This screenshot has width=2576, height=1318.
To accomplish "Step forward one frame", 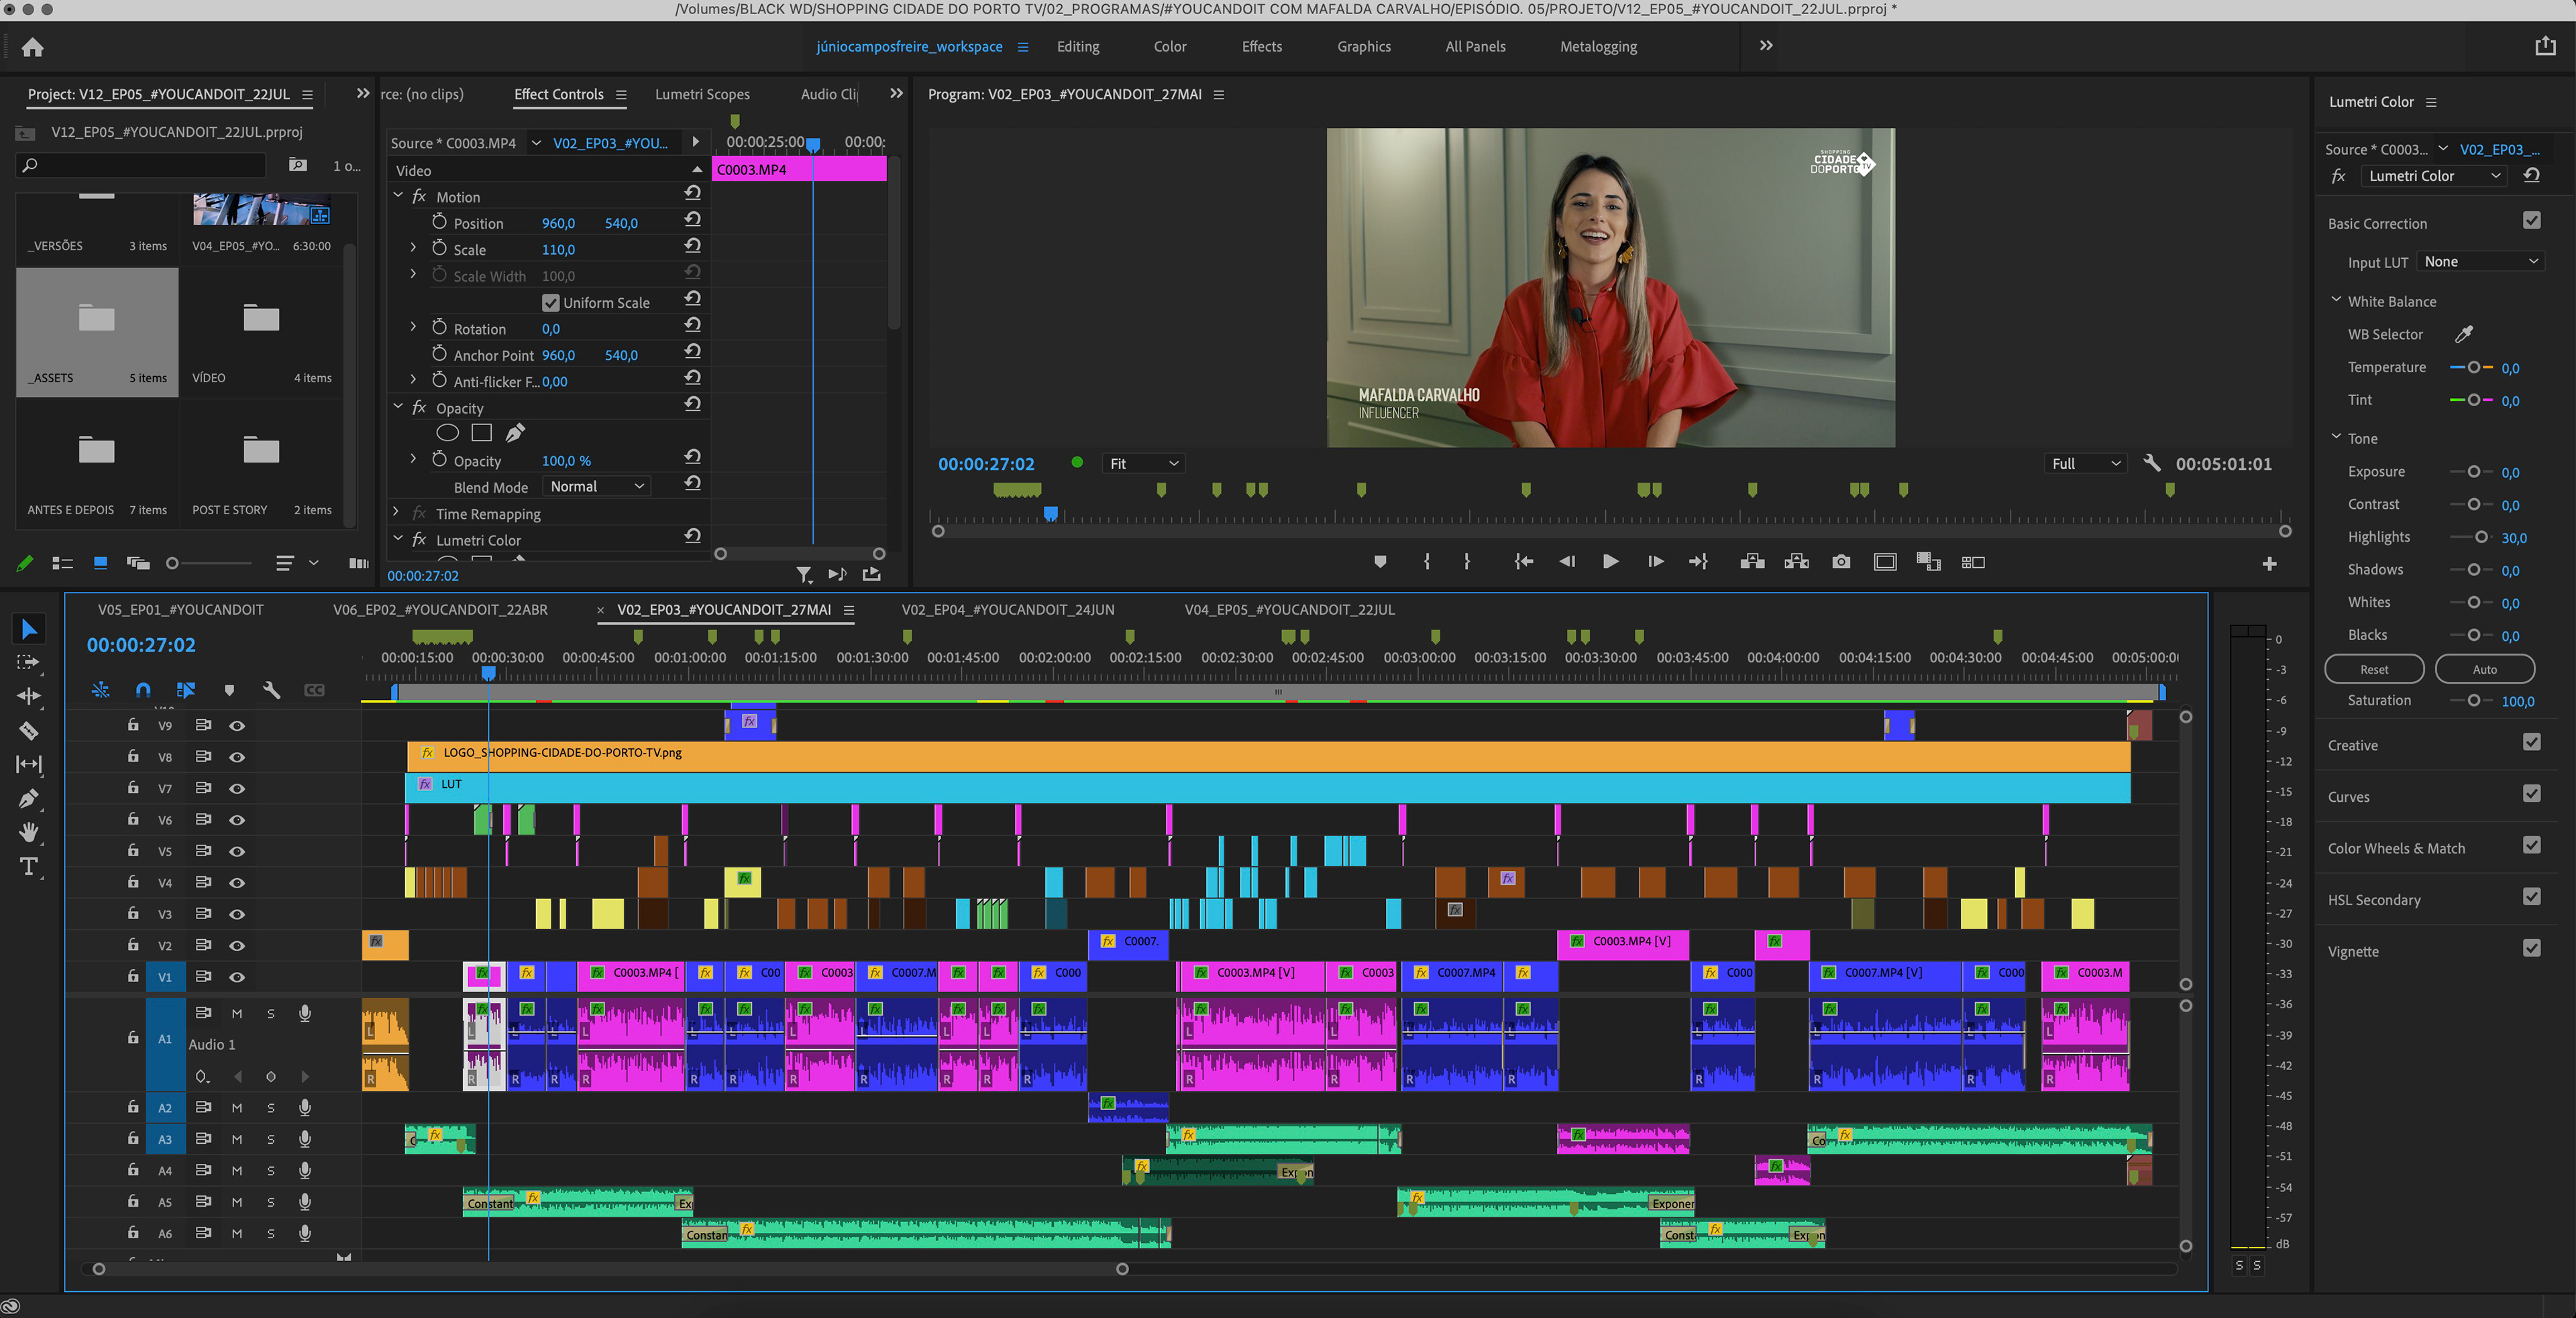I will click(1655, 562).
